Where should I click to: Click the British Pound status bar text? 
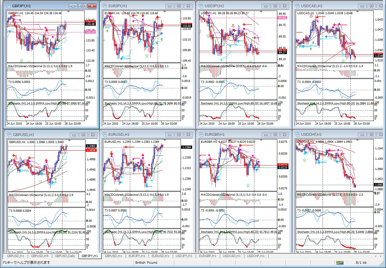pyautogui.click(x=146, y=263)
